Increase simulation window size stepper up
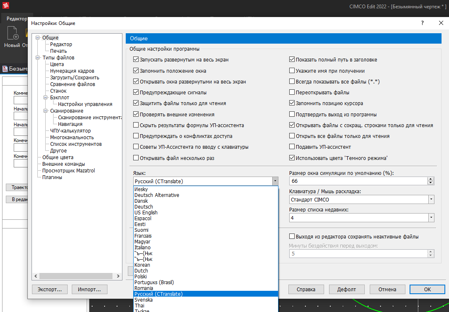This screenshot has height=312, width=449. [x=430, y=179]
